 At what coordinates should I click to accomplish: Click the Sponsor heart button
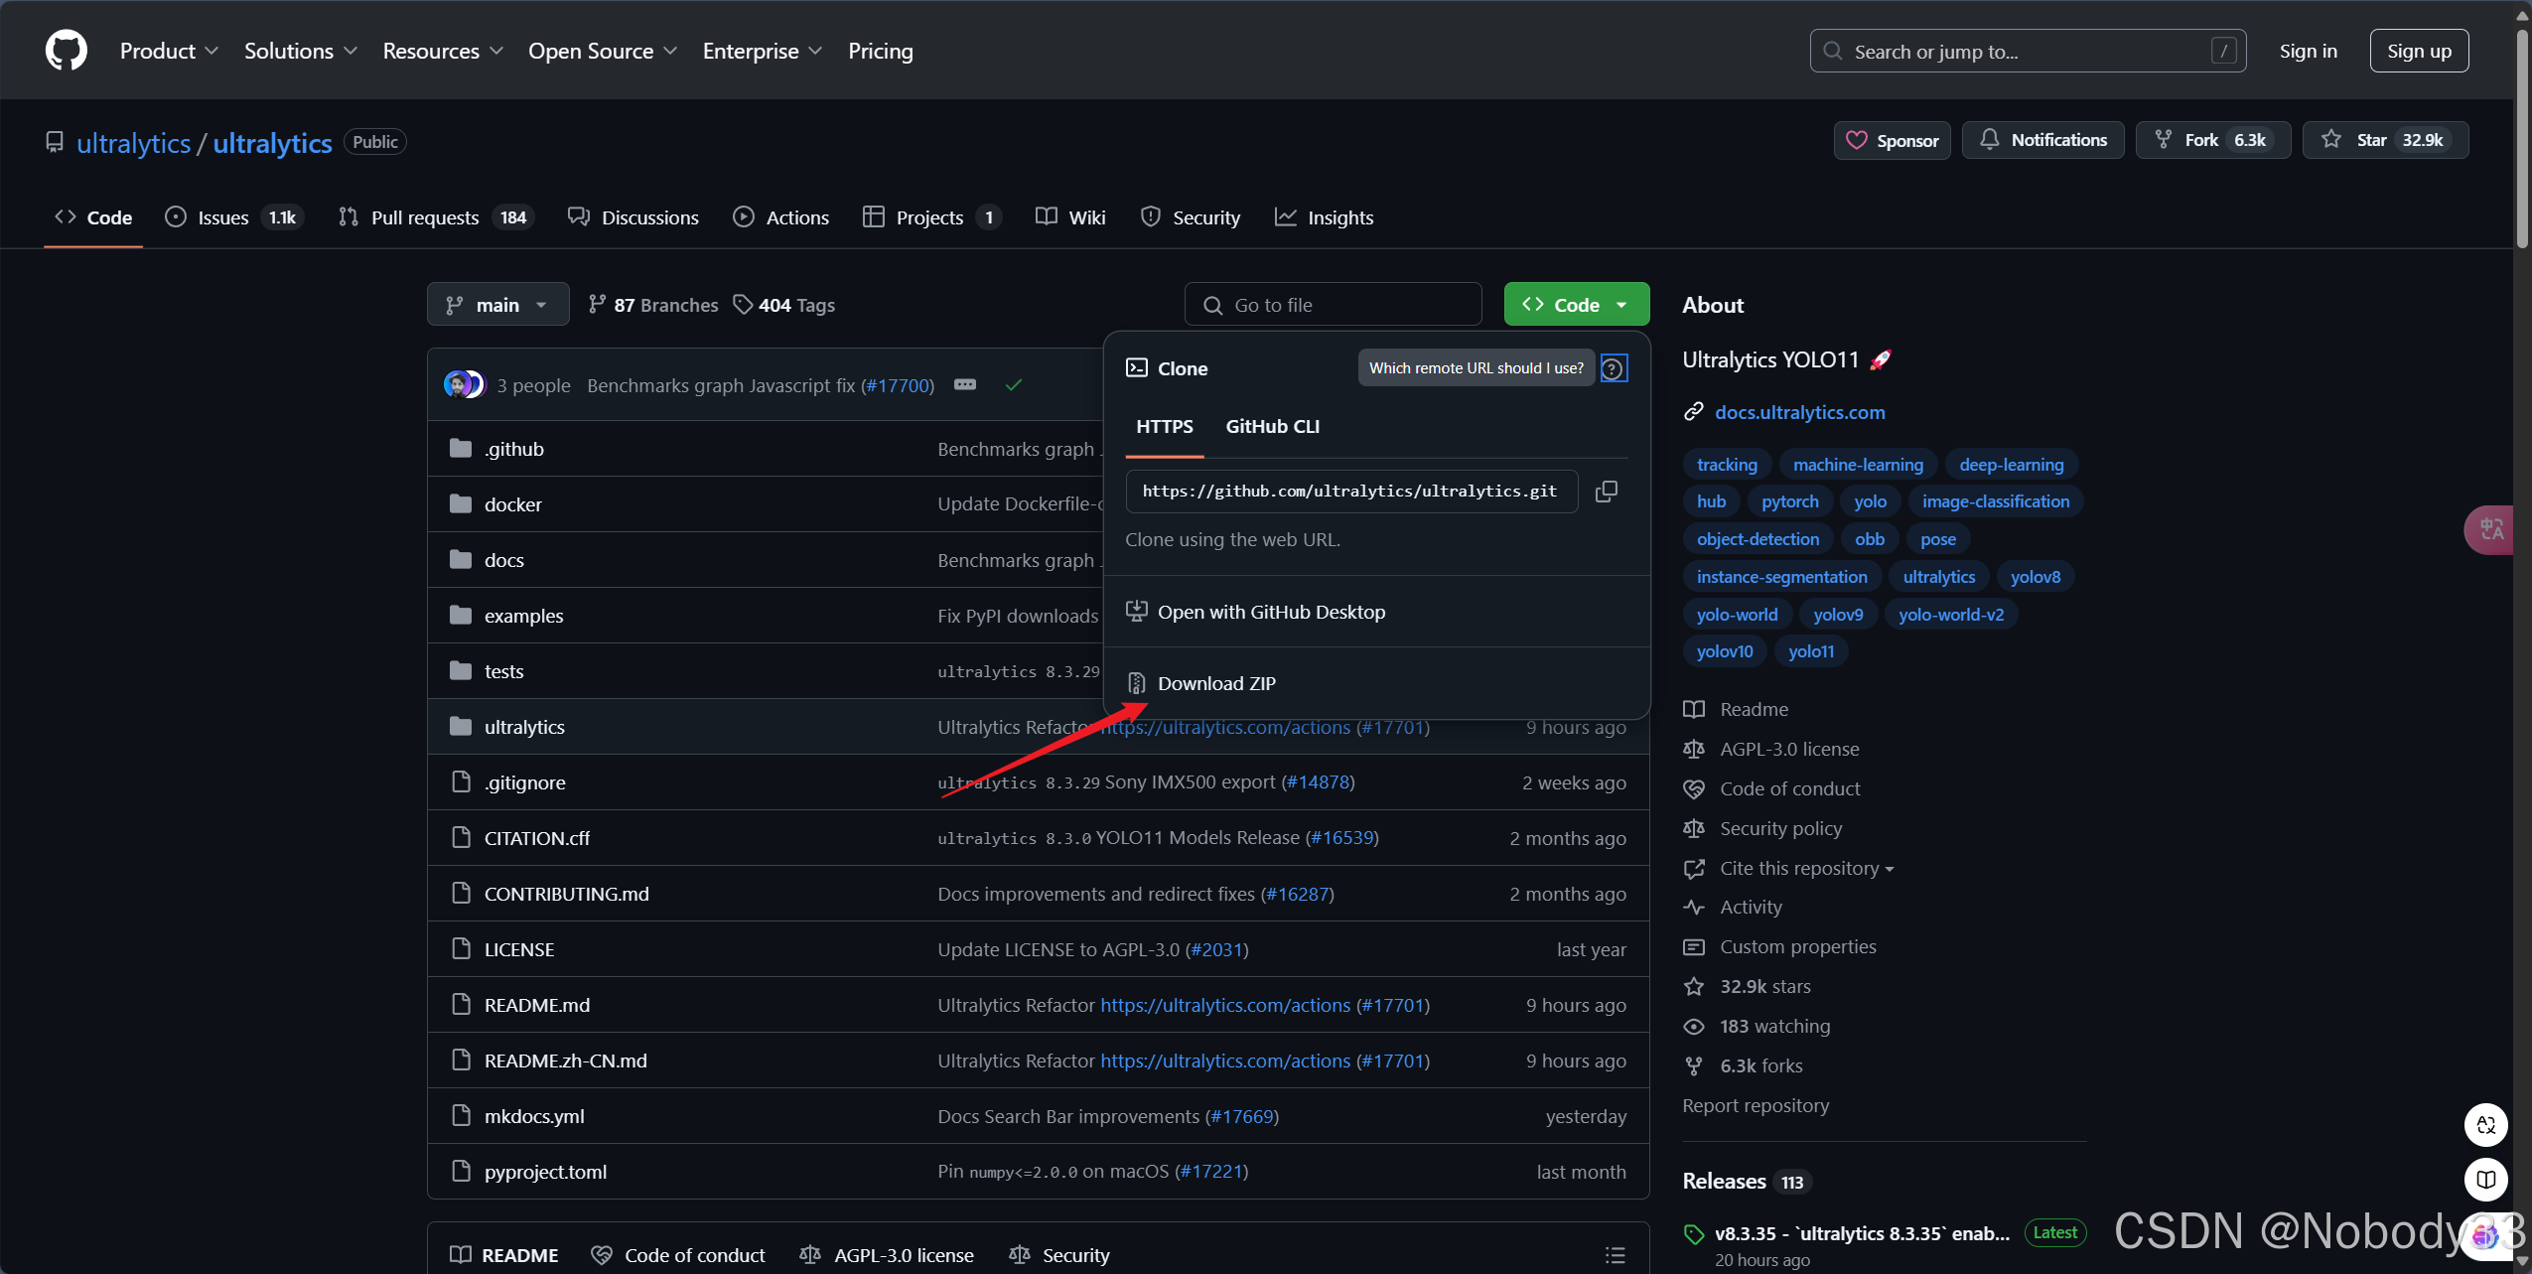(x=1892, y=140)
